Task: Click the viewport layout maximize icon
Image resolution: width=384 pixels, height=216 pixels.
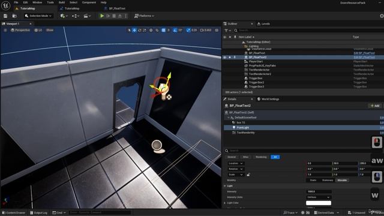Action: point(217,30)
